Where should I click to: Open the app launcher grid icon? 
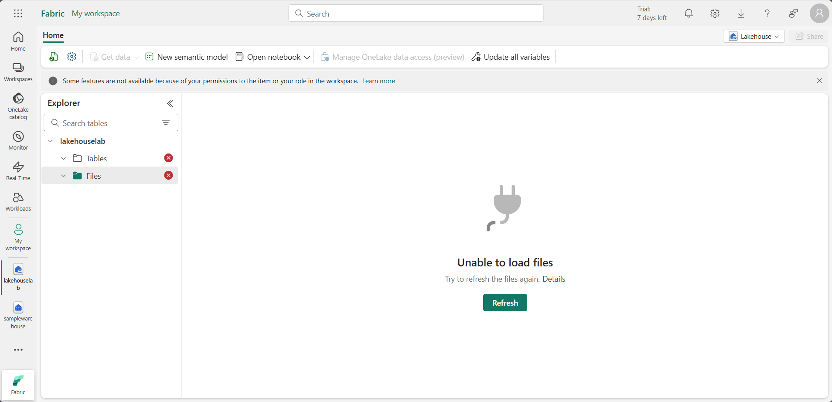(x=18, y=14)
